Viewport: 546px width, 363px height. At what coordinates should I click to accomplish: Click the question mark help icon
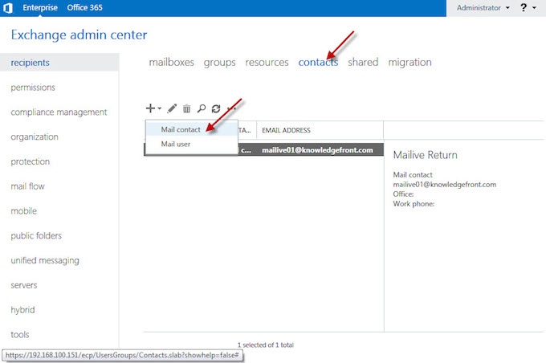tap(524, 8)
